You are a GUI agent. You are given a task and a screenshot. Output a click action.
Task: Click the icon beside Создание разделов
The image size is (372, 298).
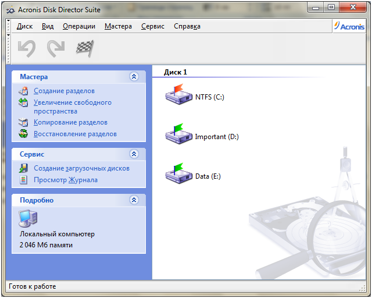pyautogui.click(x=23, y=91)
